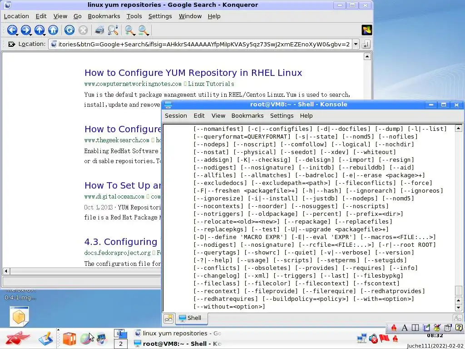Click the Konqueror animated logo icon

coord(367,30)
